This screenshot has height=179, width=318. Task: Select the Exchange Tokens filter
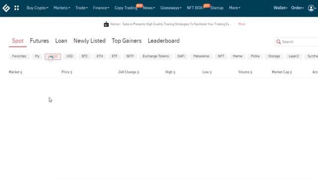point(156,56)
